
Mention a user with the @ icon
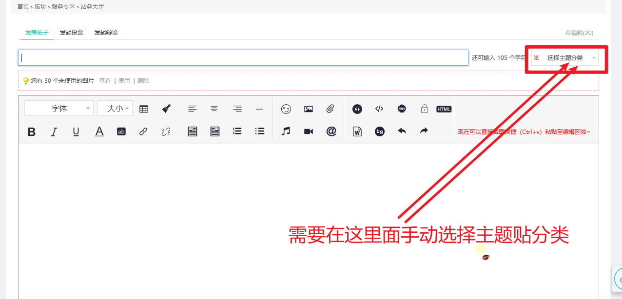click(331, 131)
